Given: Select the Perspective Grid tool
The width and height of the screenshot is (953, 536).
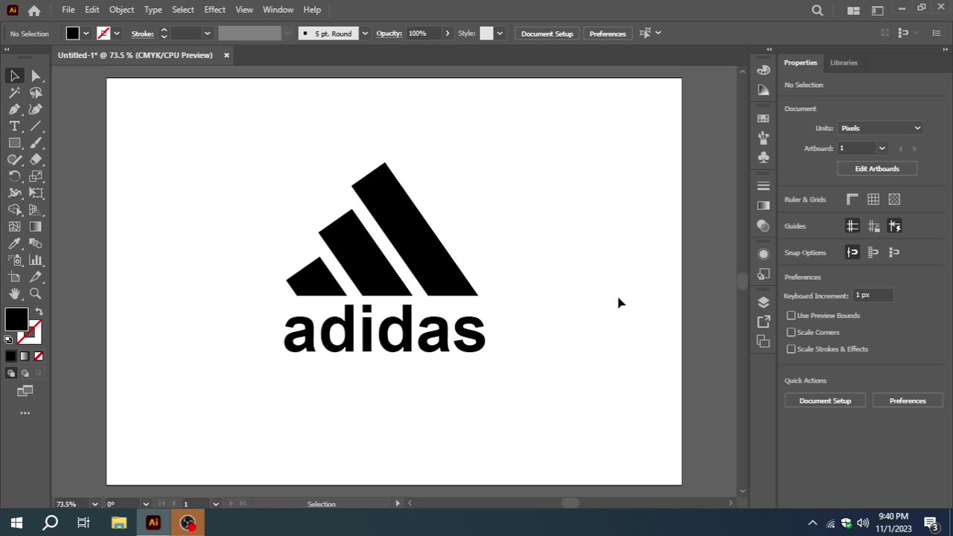Looking at the screenshot, I should pos(36,210).
